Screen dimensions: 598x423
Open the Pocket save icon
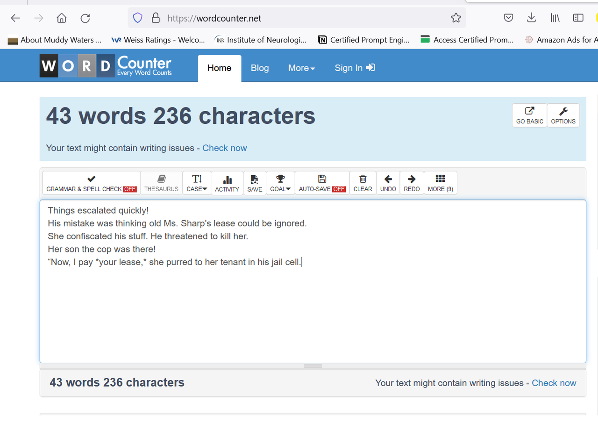[509, 18]
